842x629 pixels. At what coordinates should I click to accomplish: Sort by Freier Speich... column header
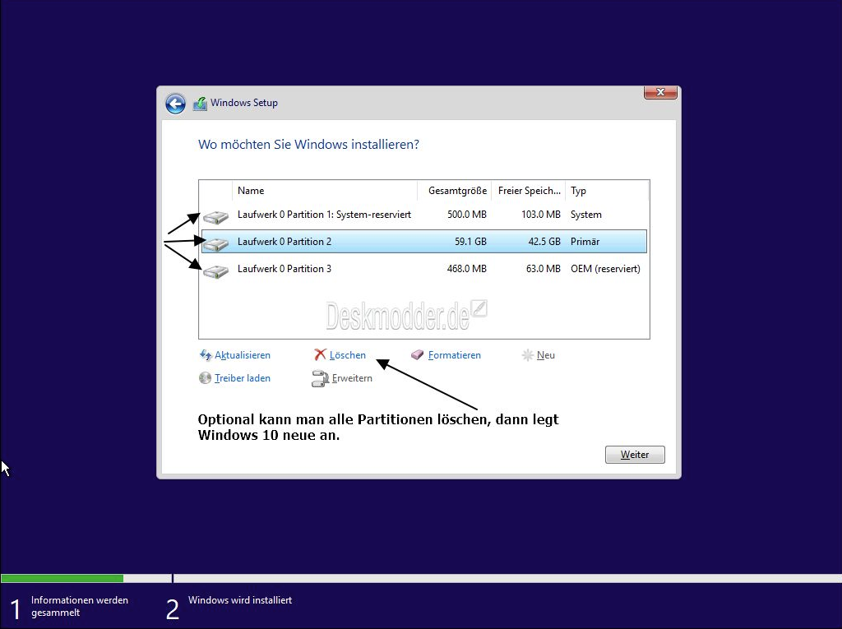[x=529, y=191]
